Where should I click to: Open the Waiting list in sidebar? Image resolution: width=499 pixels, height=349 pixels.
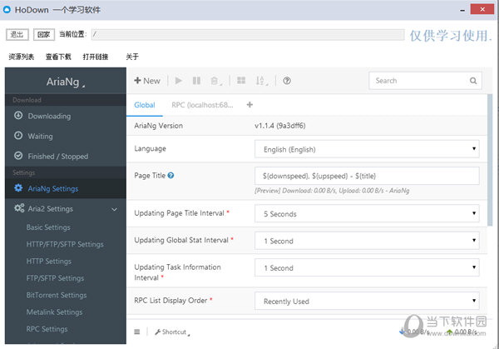(x=66, y=137)
